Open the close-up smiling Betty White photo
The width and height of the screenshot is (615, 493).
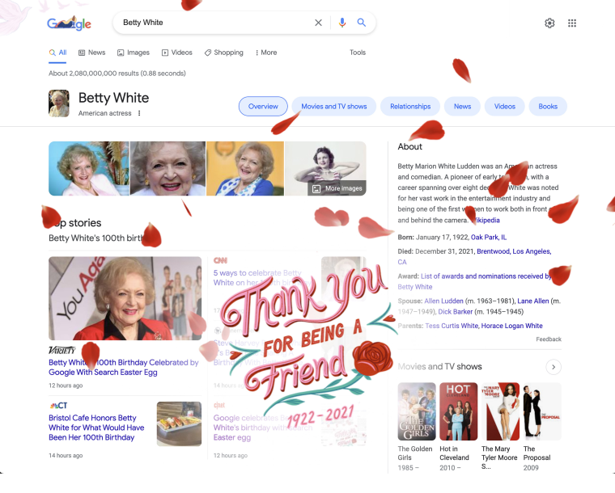point(168,169)
